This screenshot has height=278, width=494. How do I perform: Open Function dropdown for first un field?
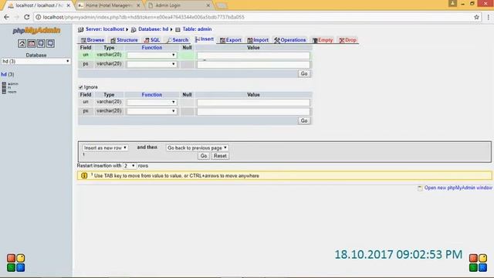point(151,55)
